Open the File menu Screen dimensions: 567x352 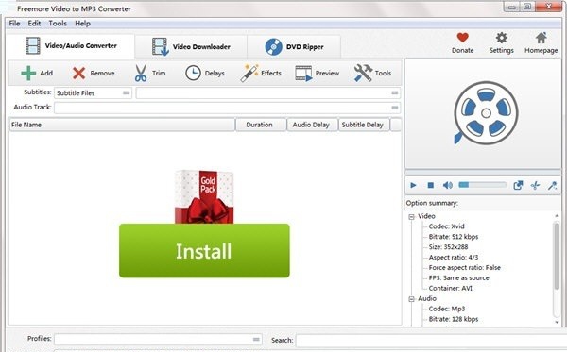pyautogui.click(x=14, y=24)
